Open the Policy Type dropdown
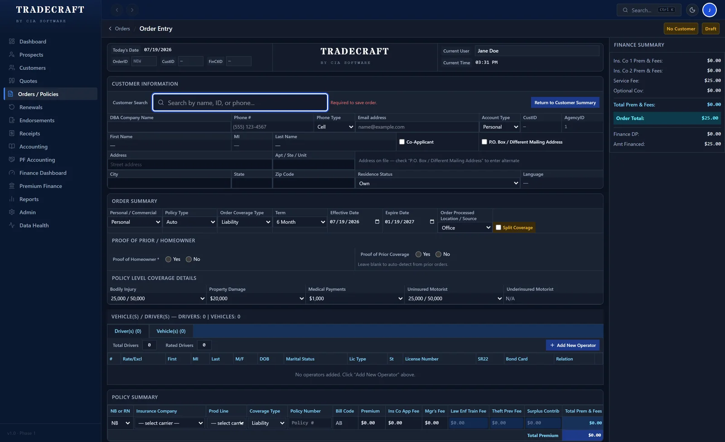This screenshot has height=442, width=725. point(190,222)
